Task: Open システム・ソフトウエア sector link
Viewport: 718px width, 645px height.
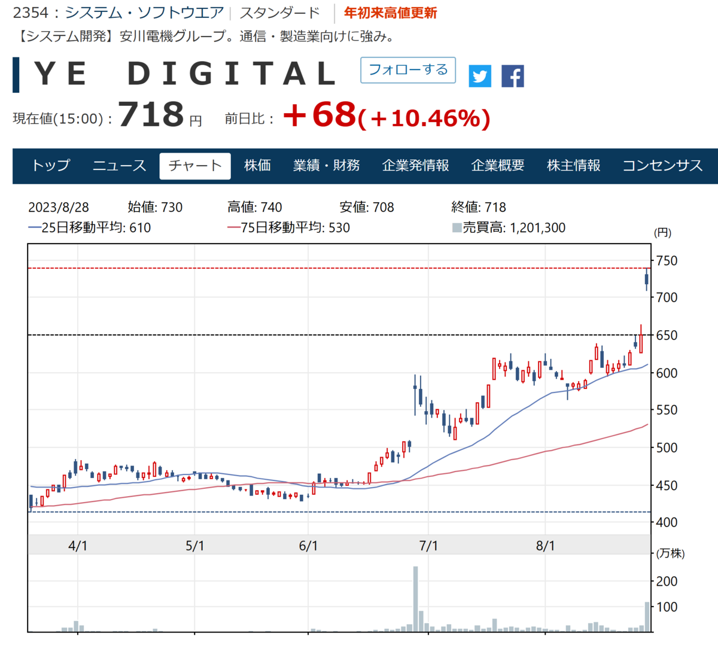Action: (x=144, y=13)
